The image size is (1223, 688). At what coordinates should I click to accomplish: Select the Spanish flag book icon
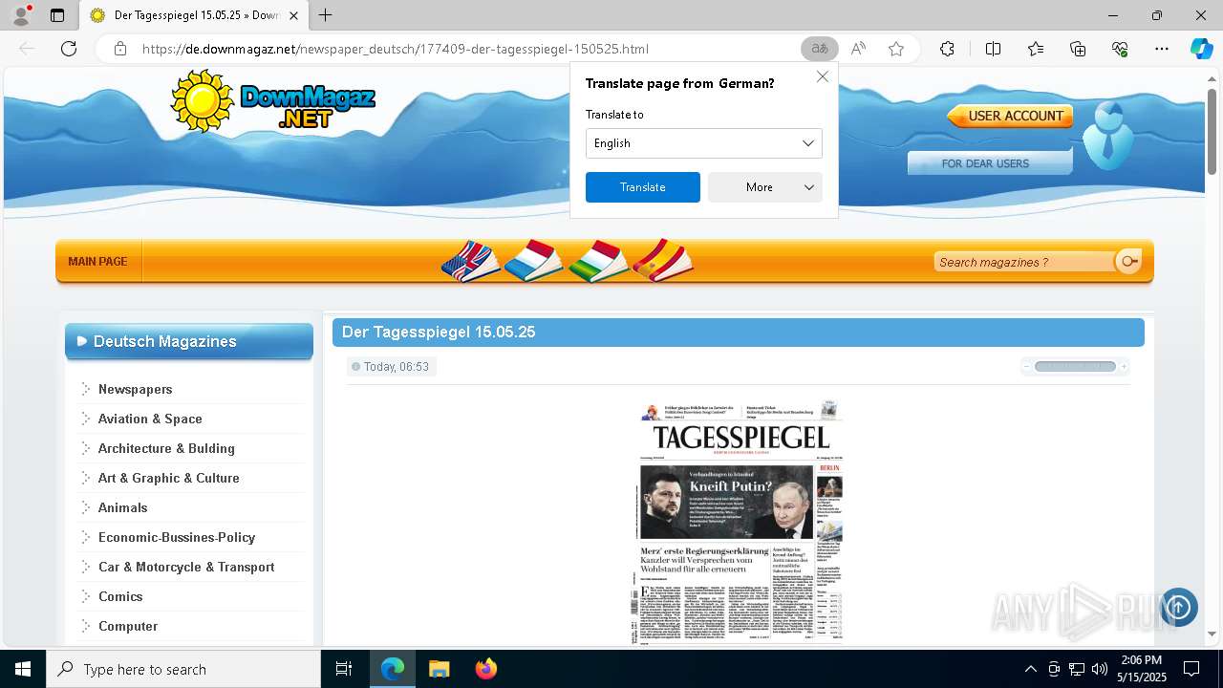pyautogui.click(x=662, y=261)
